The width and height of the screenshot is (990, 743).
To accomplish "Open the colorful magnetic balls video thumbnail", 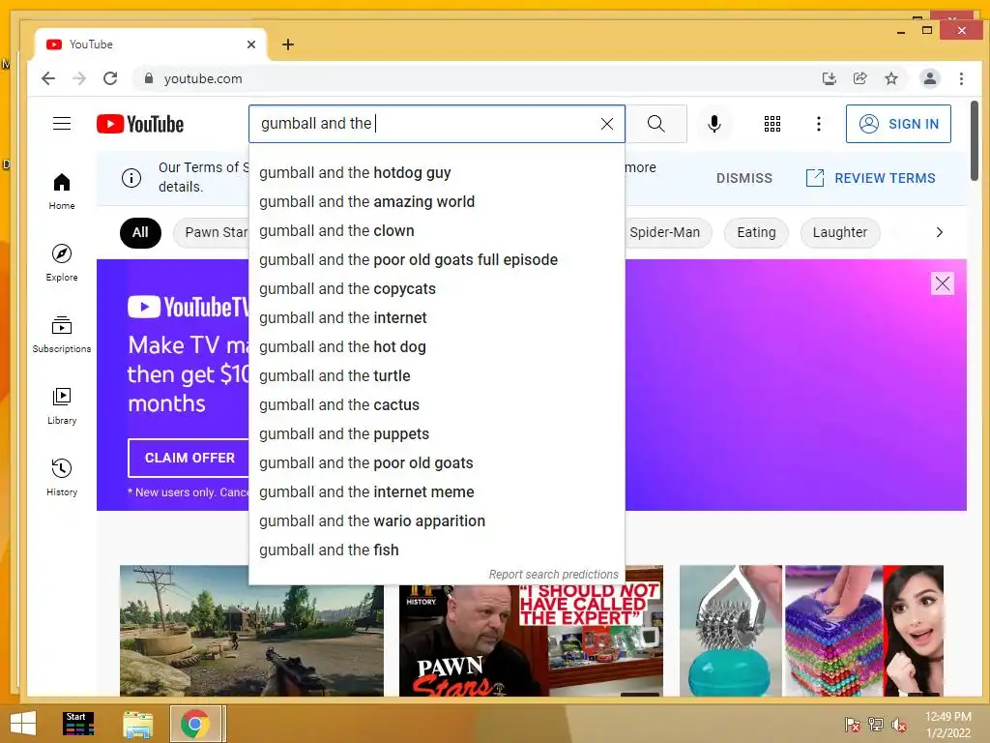I will click(811, 631).
